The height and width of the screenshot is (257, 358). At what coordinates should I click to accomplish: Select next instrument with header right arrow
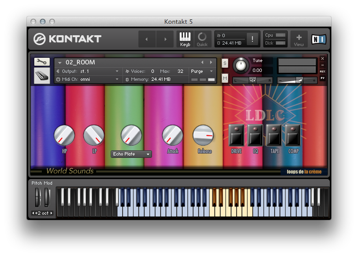click(x=211, y=62)
